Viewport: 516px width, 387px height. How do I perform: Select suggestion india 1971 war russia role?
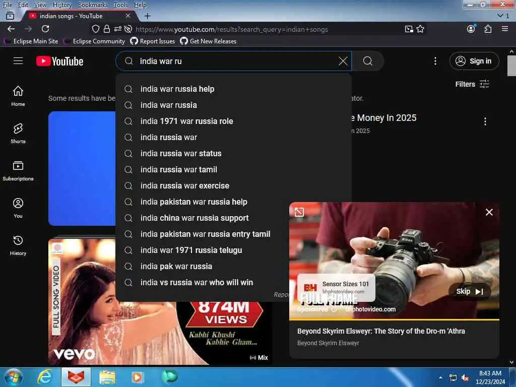(x=234, y=121)
